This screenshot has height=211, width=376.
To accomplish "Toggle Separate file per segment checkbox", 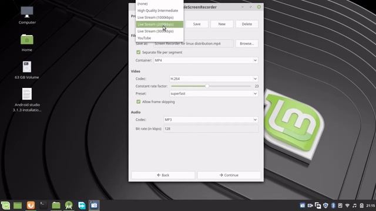I will pos(139,52).
